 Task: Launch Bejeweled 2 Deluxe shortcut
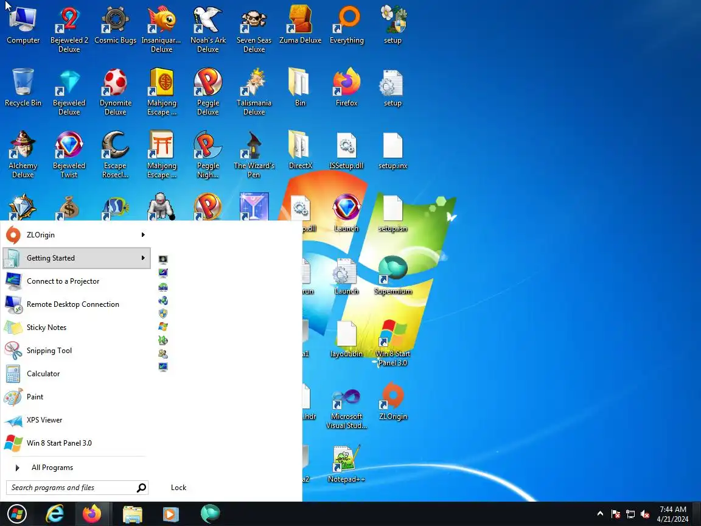pos(69,29)
